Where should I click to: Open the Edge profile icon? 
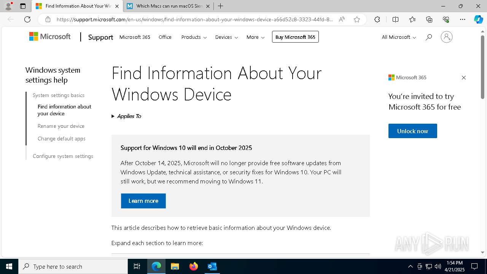click(8, 6)
